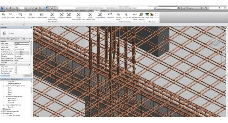228x123 pixels.
Task: Expand the Schedules/Quantities tree node
Action: coord(1,111)
